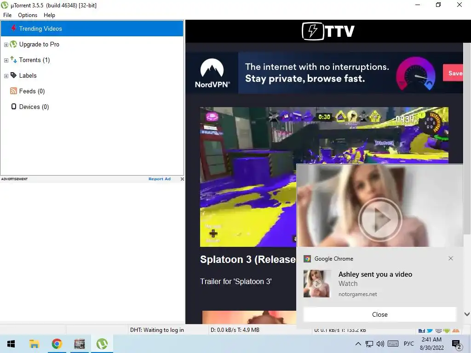
Task: Select Feeds (0) in the sidebar
Action: point(32,91)
